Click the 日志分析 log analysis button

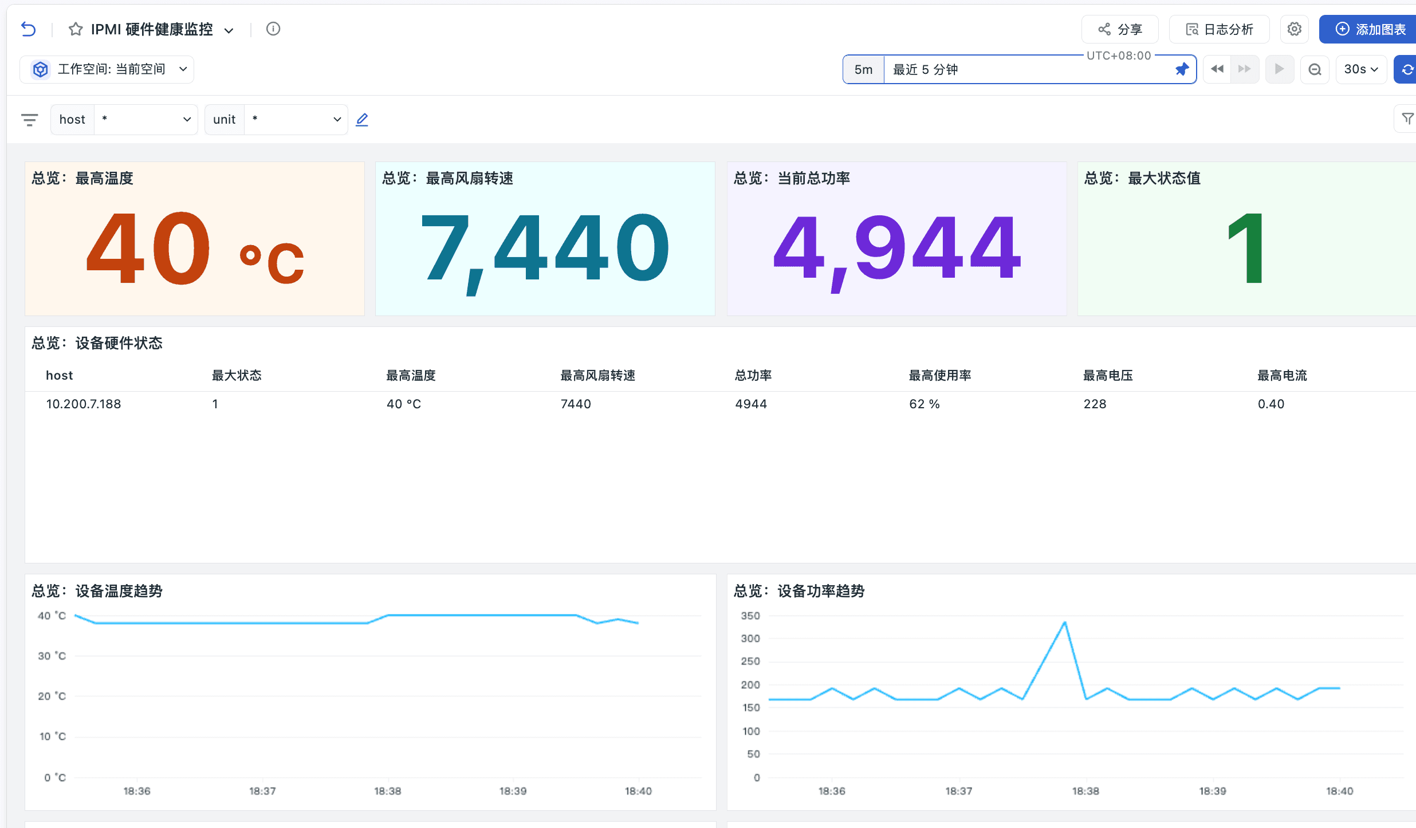tap(1220, 29)
